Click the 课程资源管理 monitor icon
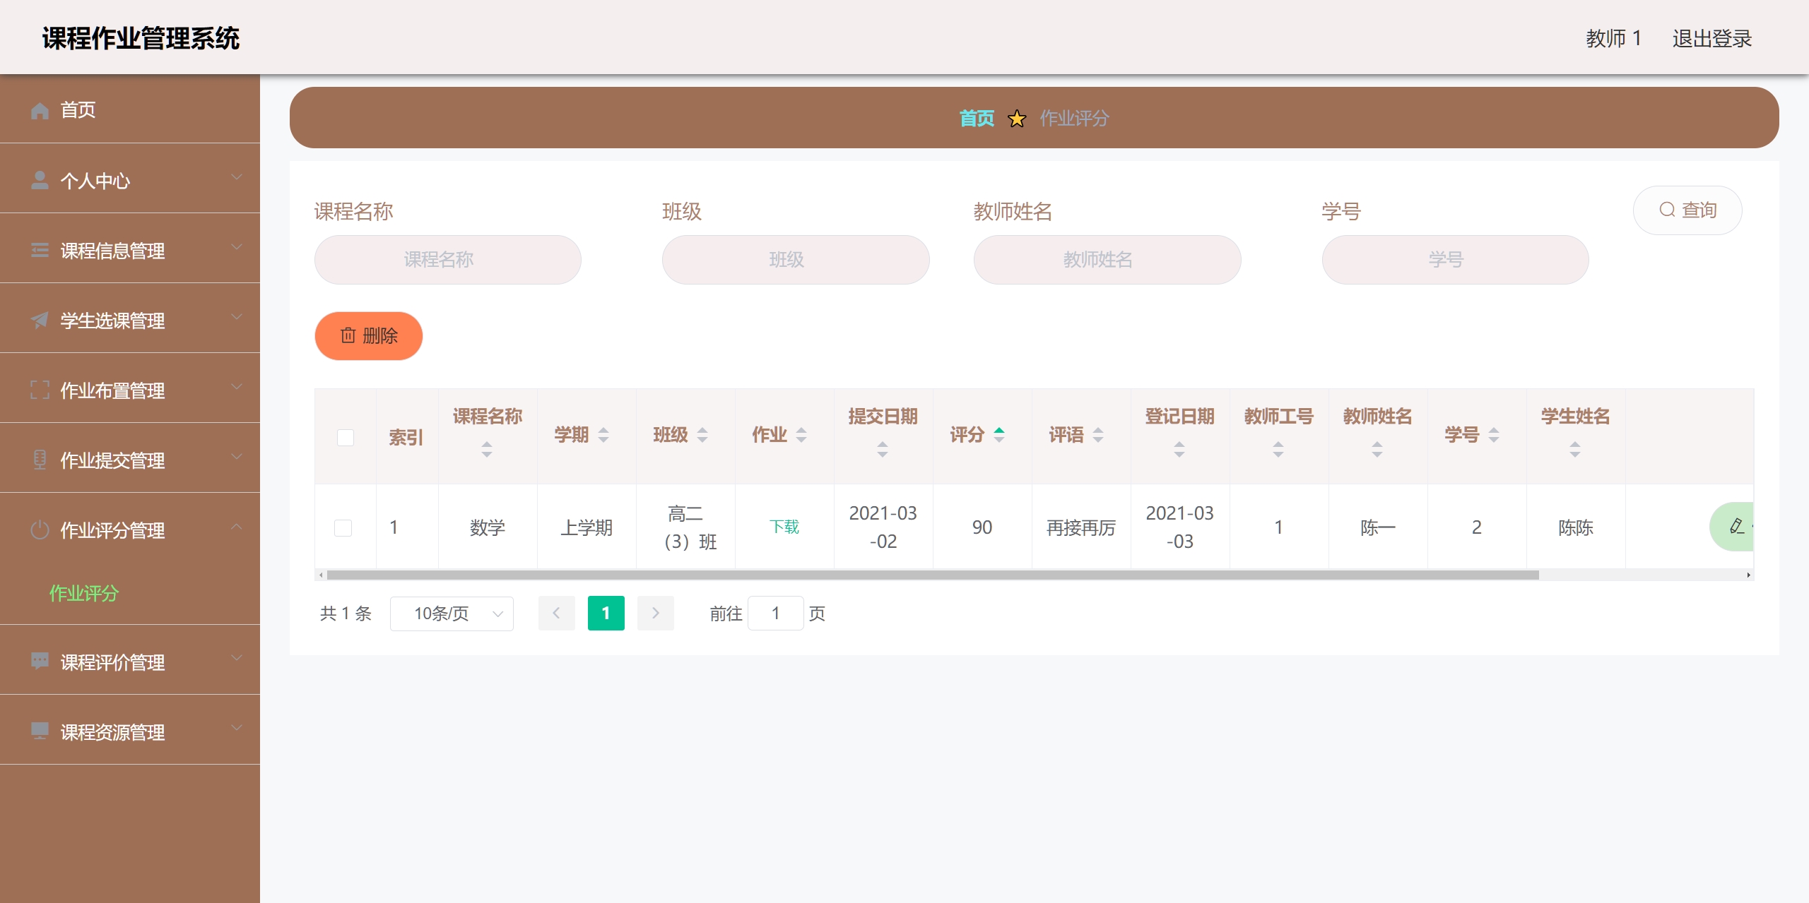 tap(40, 731)
